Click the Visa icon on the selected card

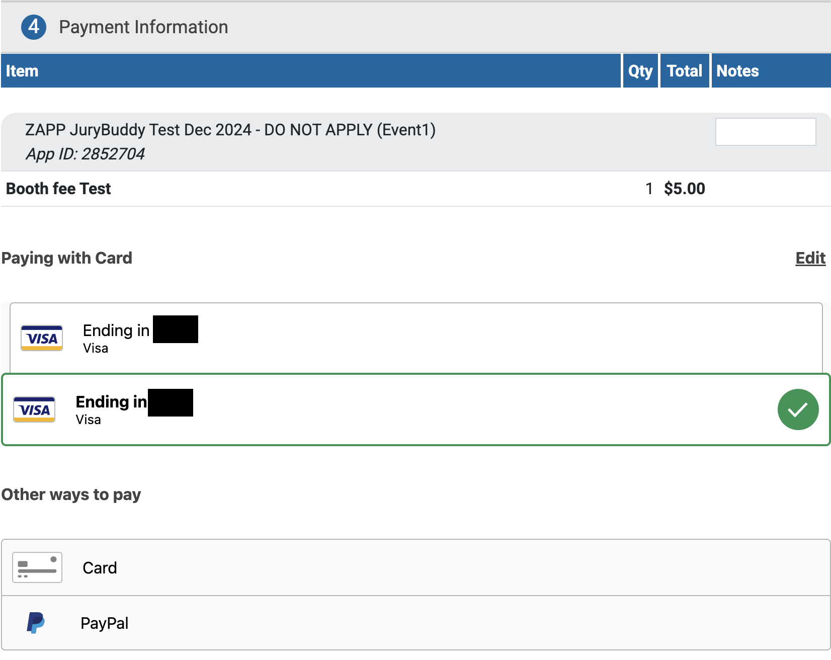[34, 409]
